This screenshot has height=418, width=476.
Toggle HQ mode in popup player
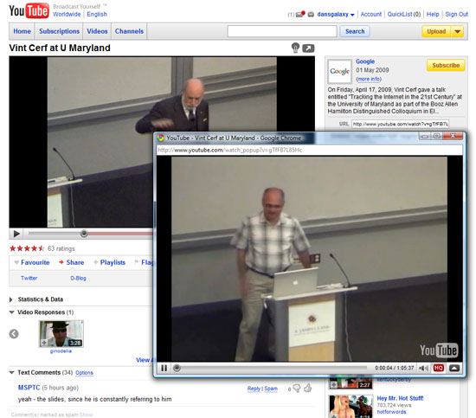pyautogui.click(x=438, y=368)
